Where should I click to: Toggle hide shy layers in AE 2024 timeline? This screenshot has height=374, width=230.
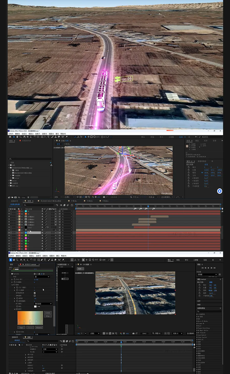click(61, 205)
